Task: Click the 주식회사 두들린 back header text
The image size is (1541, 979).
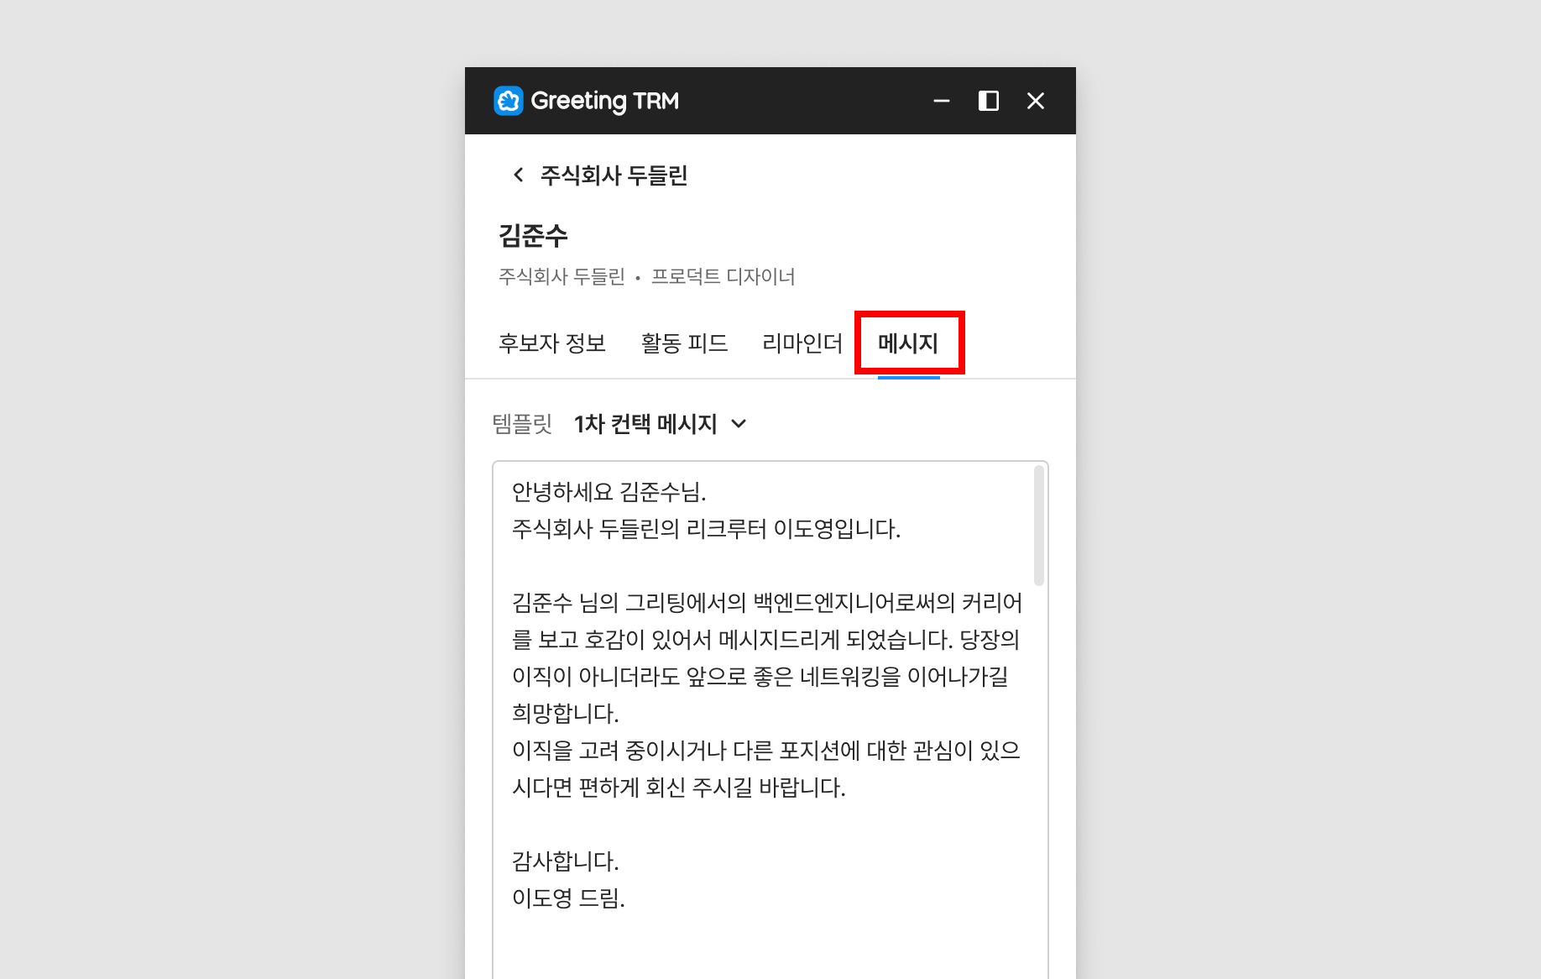Action: [x=614, y=175]
